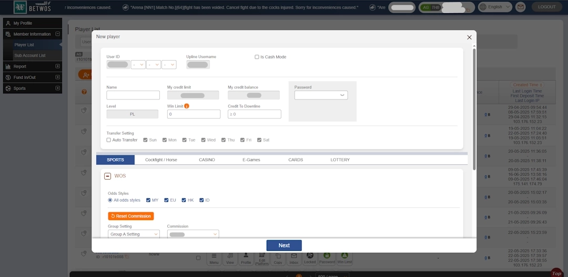Screen dimensions: 568x277
Task: Close the New player dialog
Action: click(x=469, y=37)
